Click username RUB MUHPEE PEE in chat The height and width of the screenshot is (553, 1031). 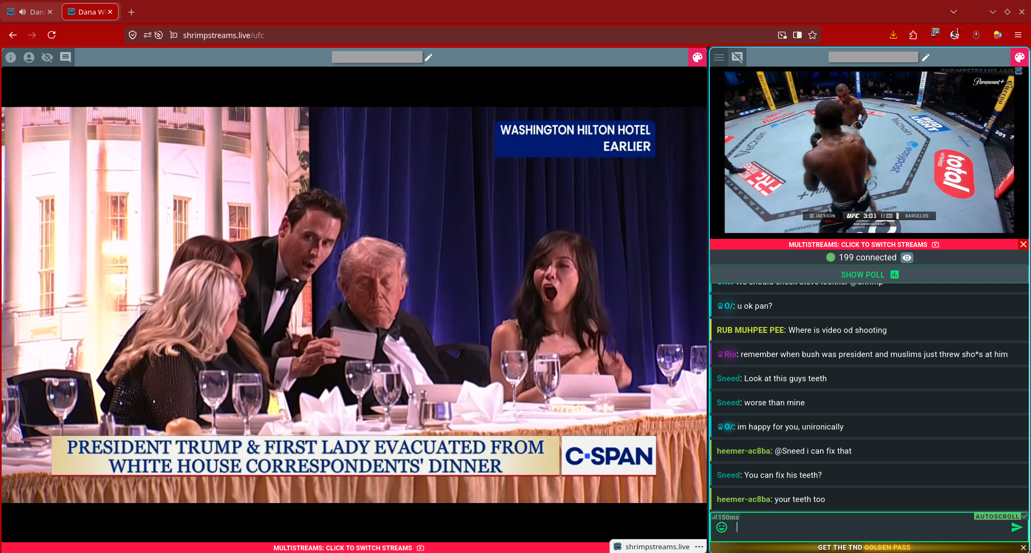pos(750,330)
